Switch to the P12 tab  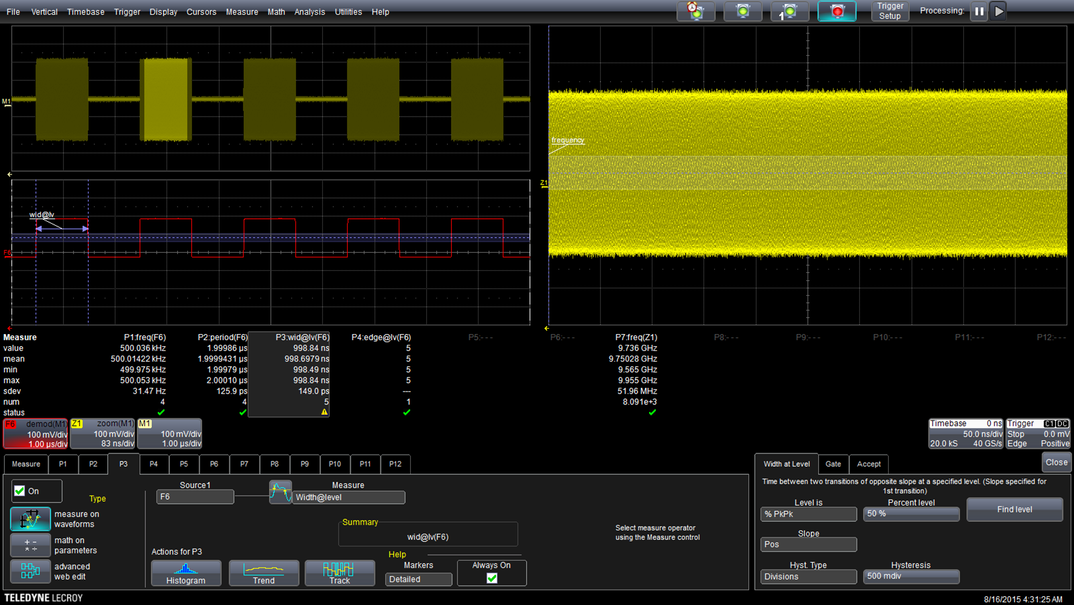[x=395, y=464]
